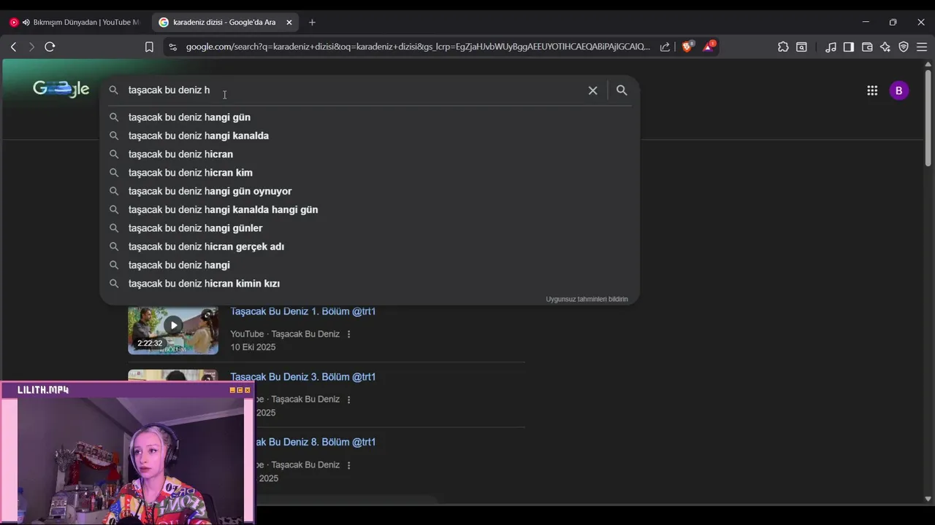Open the extensions puzzle icon
935x525 pixels.
coord(783,47)
